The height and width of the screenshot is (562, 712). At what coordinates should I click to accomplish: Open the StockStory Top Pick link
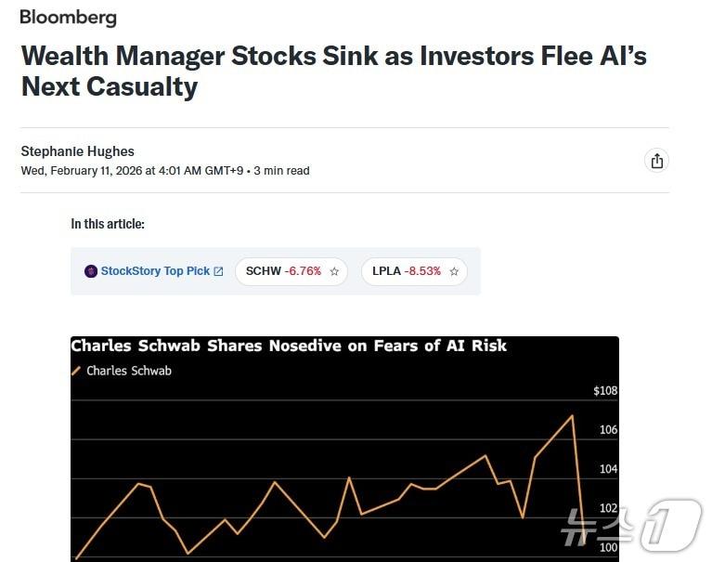(x=155, y=271)
